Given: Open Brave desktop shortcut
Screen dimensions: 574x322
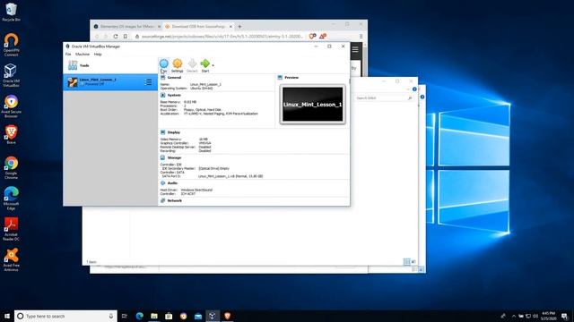Looking at the screenshot, I should tap(11, 135).
